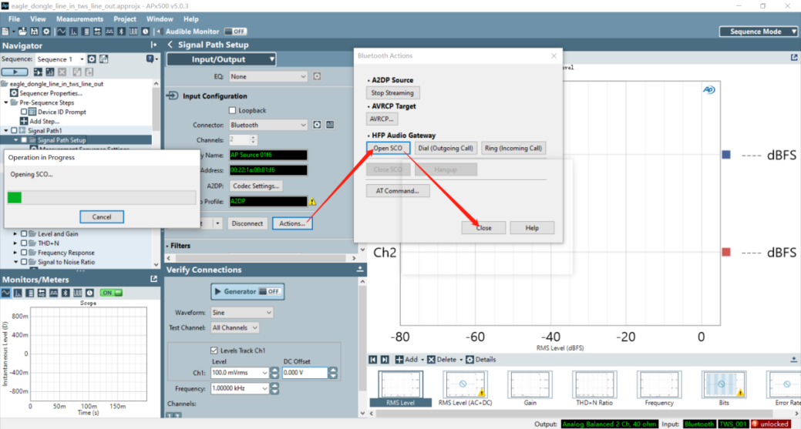Open the Project menu
801x429 pixels.
pyautogui.click(x=125, y=19)
